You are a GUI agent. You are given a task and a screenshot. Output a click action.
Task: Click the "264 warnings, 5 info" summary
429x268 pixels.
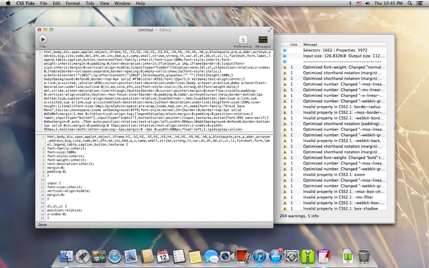click(x=299, y=216)
